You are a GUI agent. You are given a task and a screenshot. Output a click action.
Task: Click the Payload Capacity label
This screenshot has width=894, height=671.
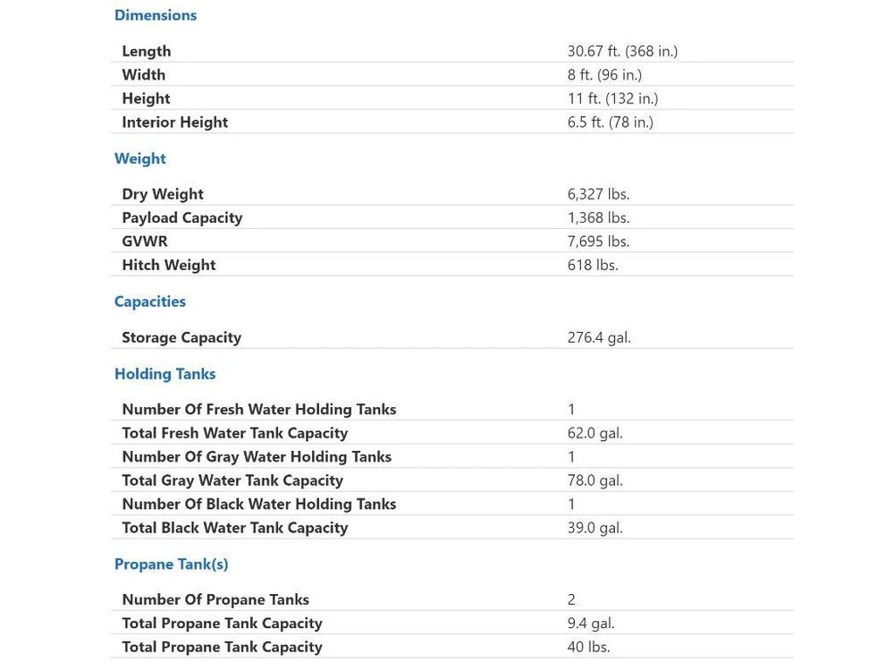[182, 217]
